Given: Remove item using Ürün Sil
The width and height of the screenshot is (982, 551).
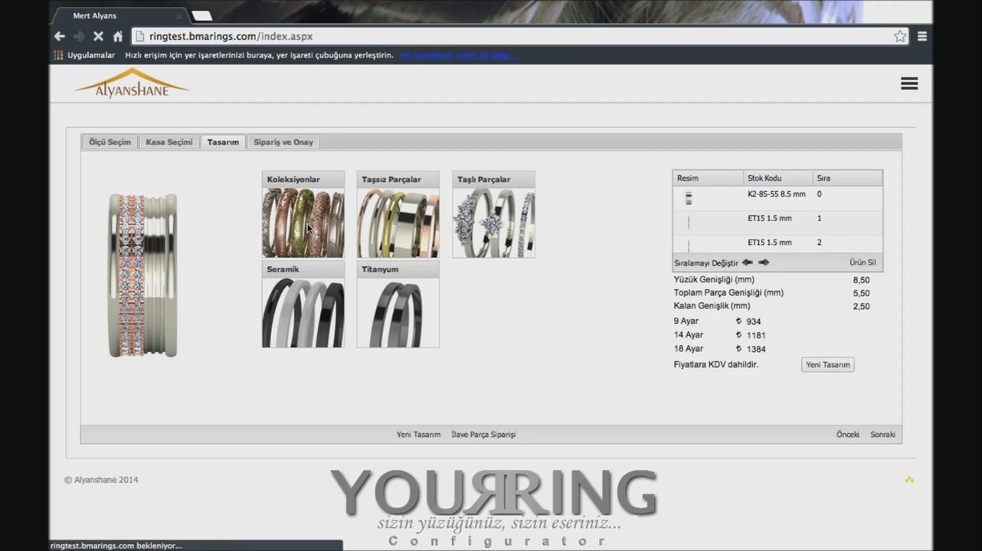Looking at the screenshot, I should point(863,262).
